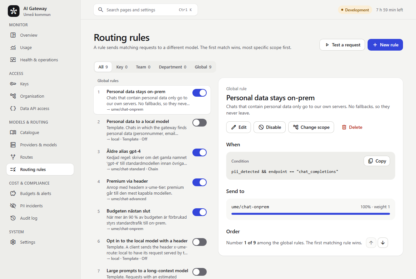Click the Development environment badge
Screen dimensions: 416x279
(355, 10)
